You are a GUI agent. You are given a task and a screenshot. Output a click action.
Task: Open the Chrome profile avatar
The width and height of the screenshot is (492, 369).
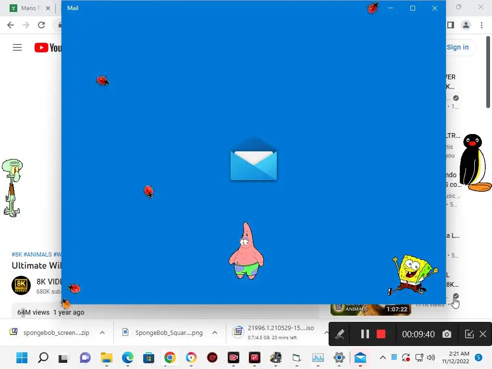466,25
